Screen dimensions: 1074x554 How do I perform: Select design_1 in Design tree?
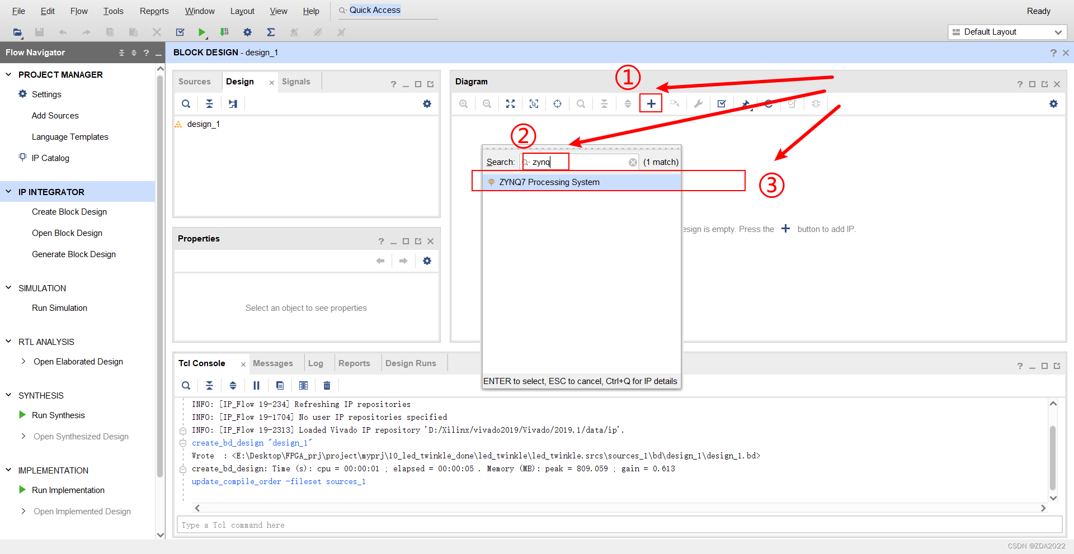[204, 124]
